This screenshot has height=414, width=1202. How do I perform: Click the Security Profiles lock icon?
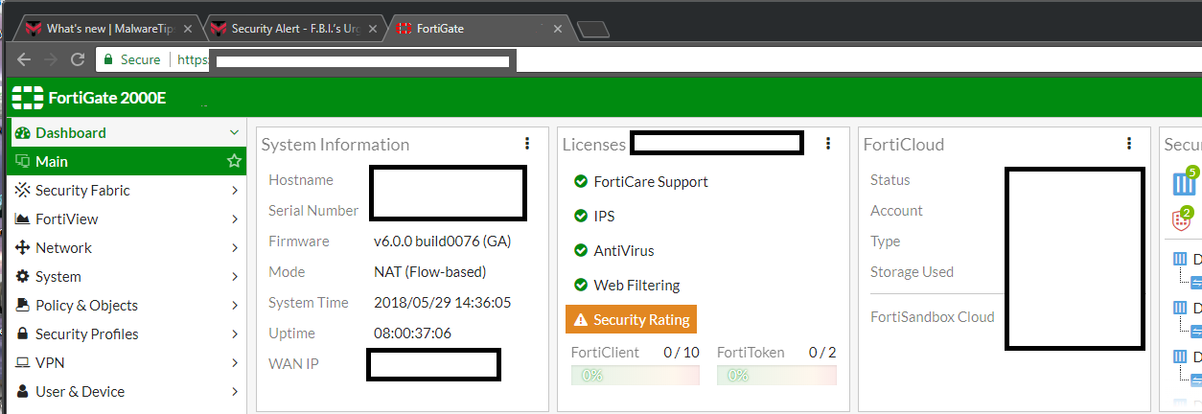(x=23, y=334)
